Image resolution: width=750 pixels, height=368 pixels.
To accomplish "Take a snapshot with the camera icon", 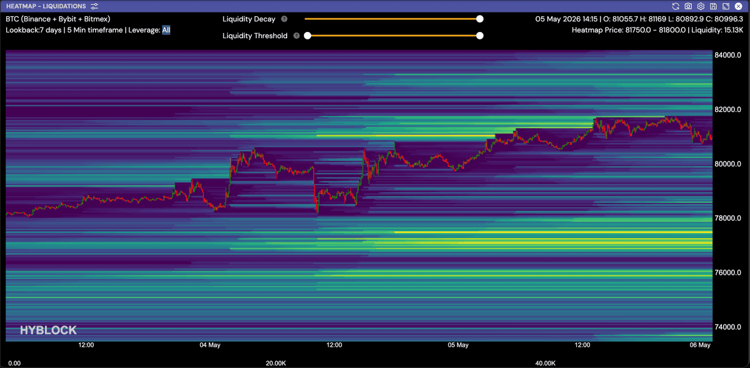I will [688, 6].
